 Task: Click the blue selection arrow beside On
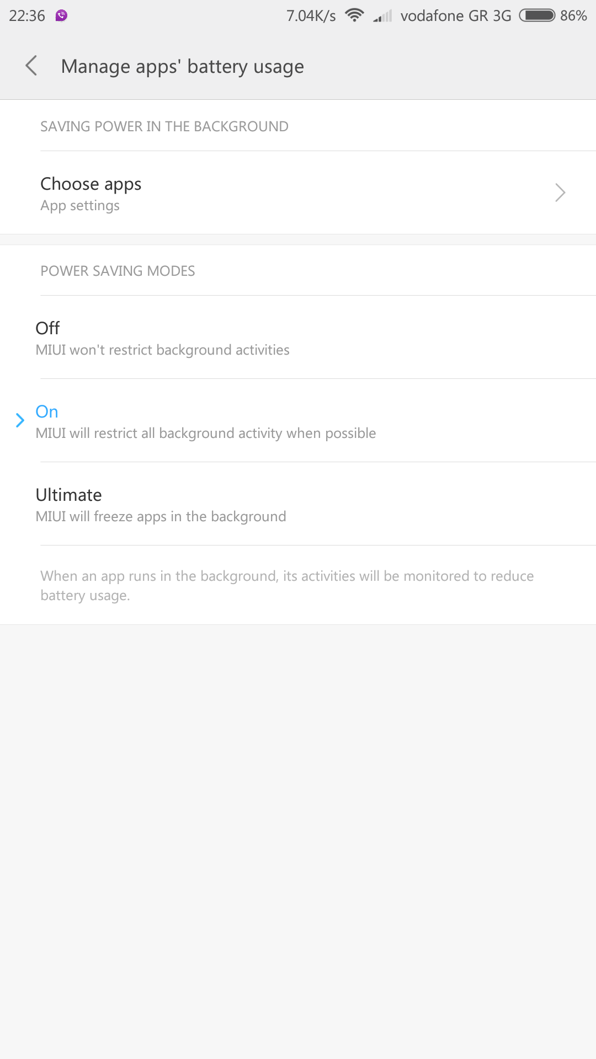coord(20,420)
